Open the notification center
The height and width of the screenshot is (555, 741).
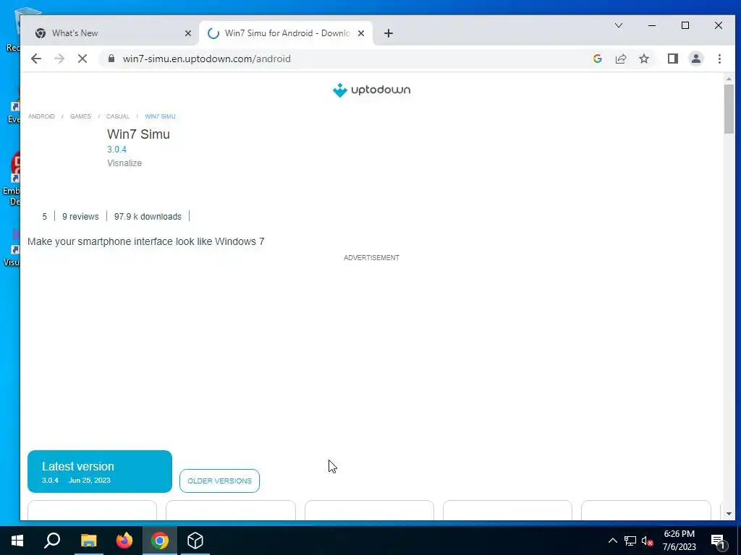pos(719,541)
